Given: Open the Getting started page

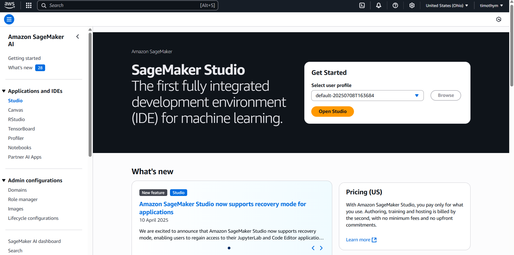Looking at the screenshot, I should pyautogui.click(x=24, y=58).
